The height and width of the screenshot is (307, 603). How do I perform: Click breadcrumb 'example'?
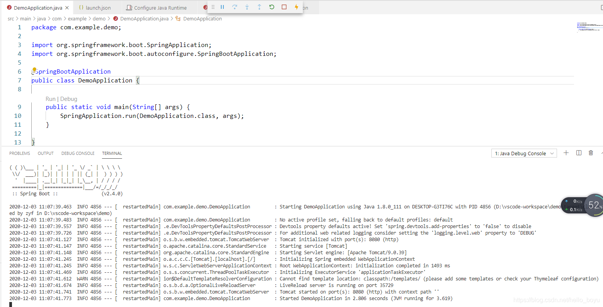coord(77,18)
